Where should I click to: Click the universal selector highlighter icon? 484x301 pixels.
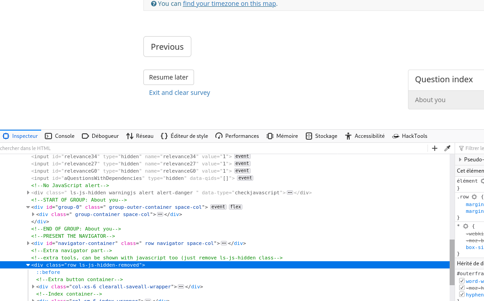[x=465, y=226]
